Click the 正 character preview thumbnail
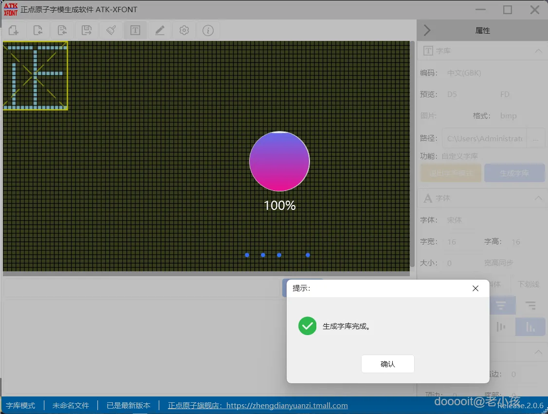 [36, 75]
